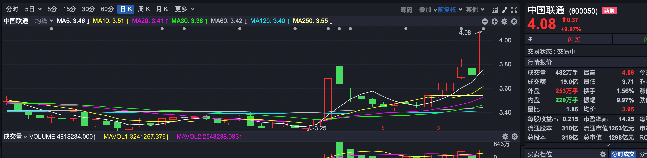Click the MA120: 3.40 label

coord(270,21)
